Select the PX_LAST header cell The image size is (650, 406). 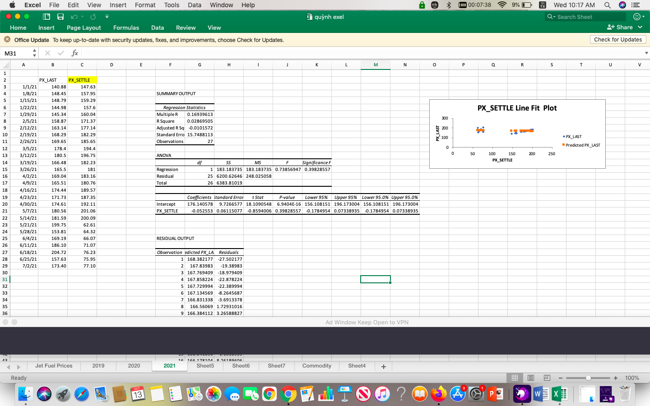pos(53,80)
